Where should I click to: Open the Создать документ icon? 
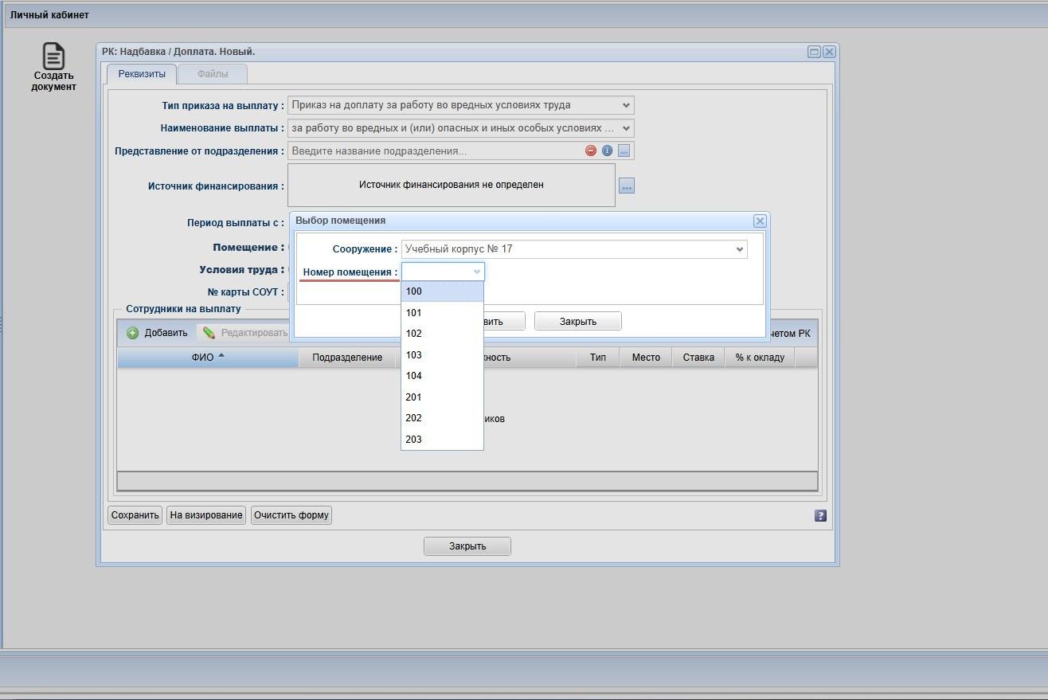pos(53,67)
